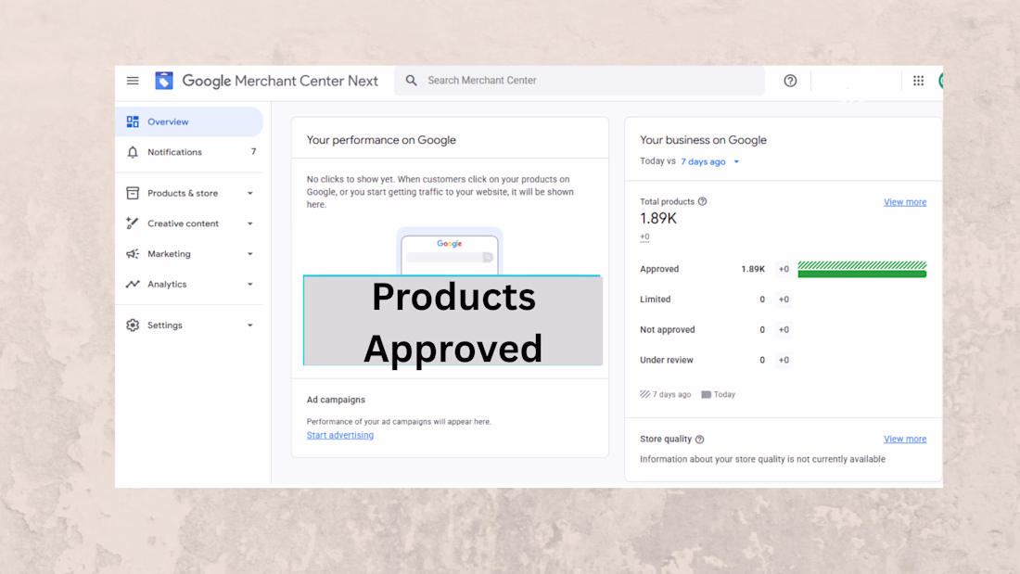Open the Settings menu label
Screen dimensions: 1020x574
164,325
